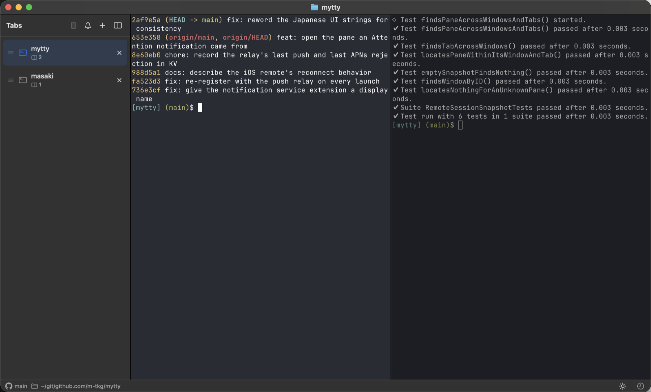Click the yellow minimize window button
The width and height of the screenshot is (651, 392).
(x=19, y=7)
